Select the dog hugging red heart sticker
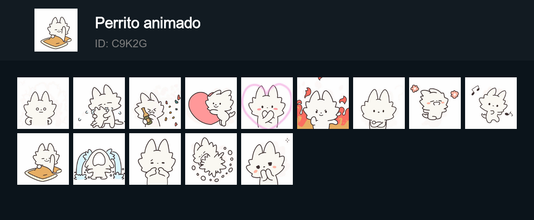Image resolution: width=534 pixels, height=220 pixels. (211, 103)
